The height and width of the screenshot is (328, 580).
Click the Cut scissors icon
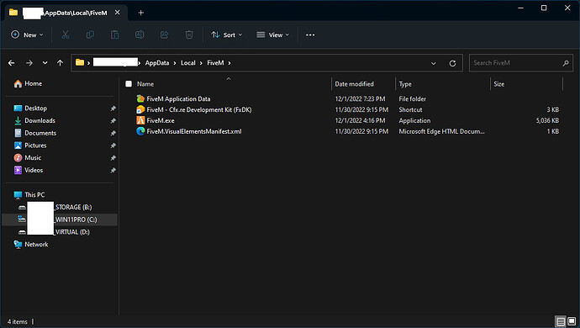tap(65, 34)
